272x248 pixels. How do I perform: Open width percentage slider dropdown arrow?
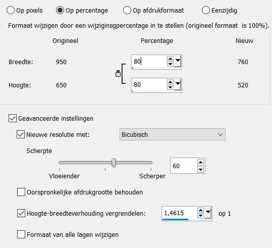178,61
